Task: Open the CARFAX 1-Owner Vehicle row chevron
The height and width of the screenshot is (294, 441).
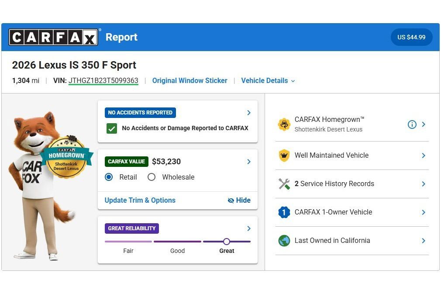Action: pos(424,212)
